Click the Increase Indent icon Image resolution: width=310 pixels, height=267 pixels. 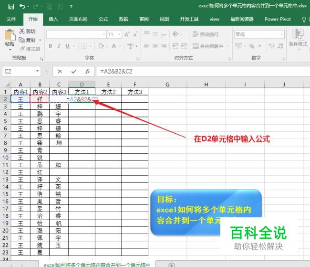(184, 46)
